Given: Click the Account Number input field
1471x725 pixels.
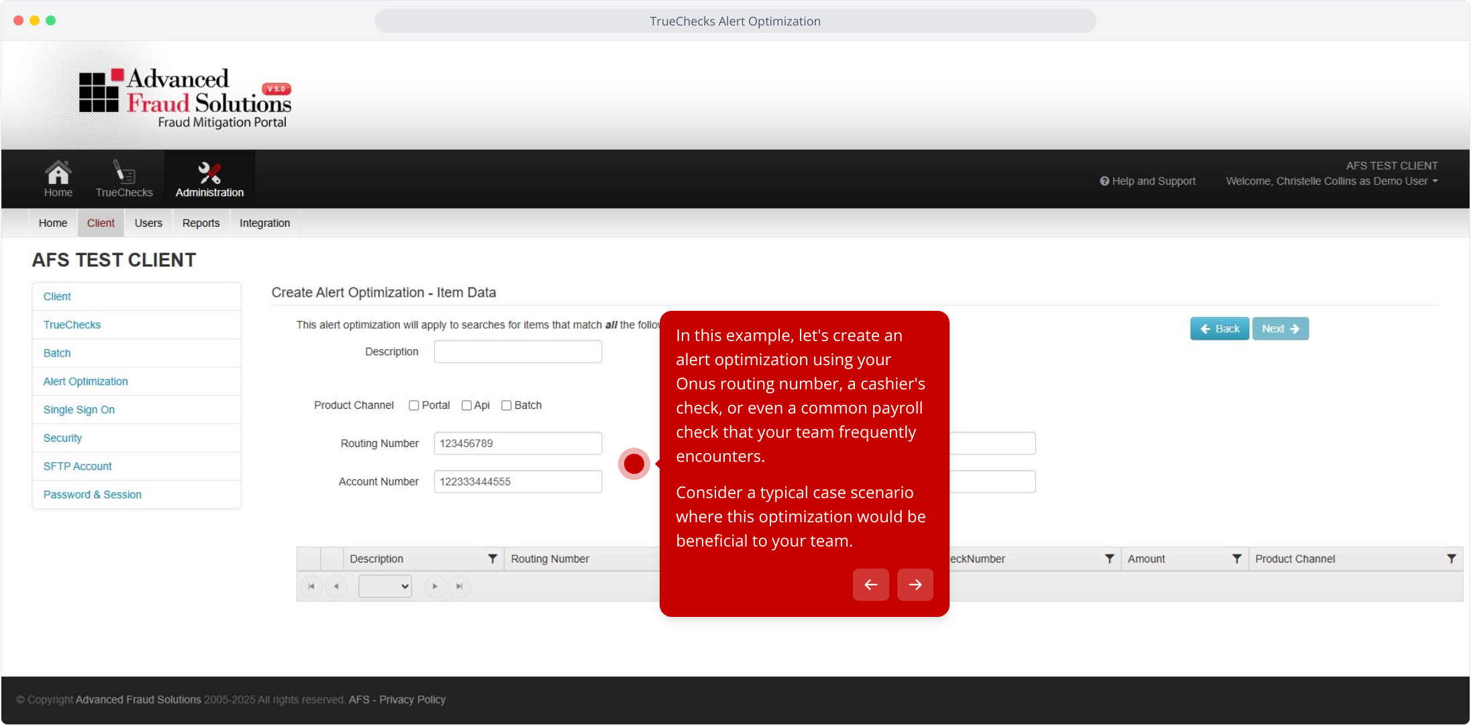Looking at the screenshot, I should [518, 482].
